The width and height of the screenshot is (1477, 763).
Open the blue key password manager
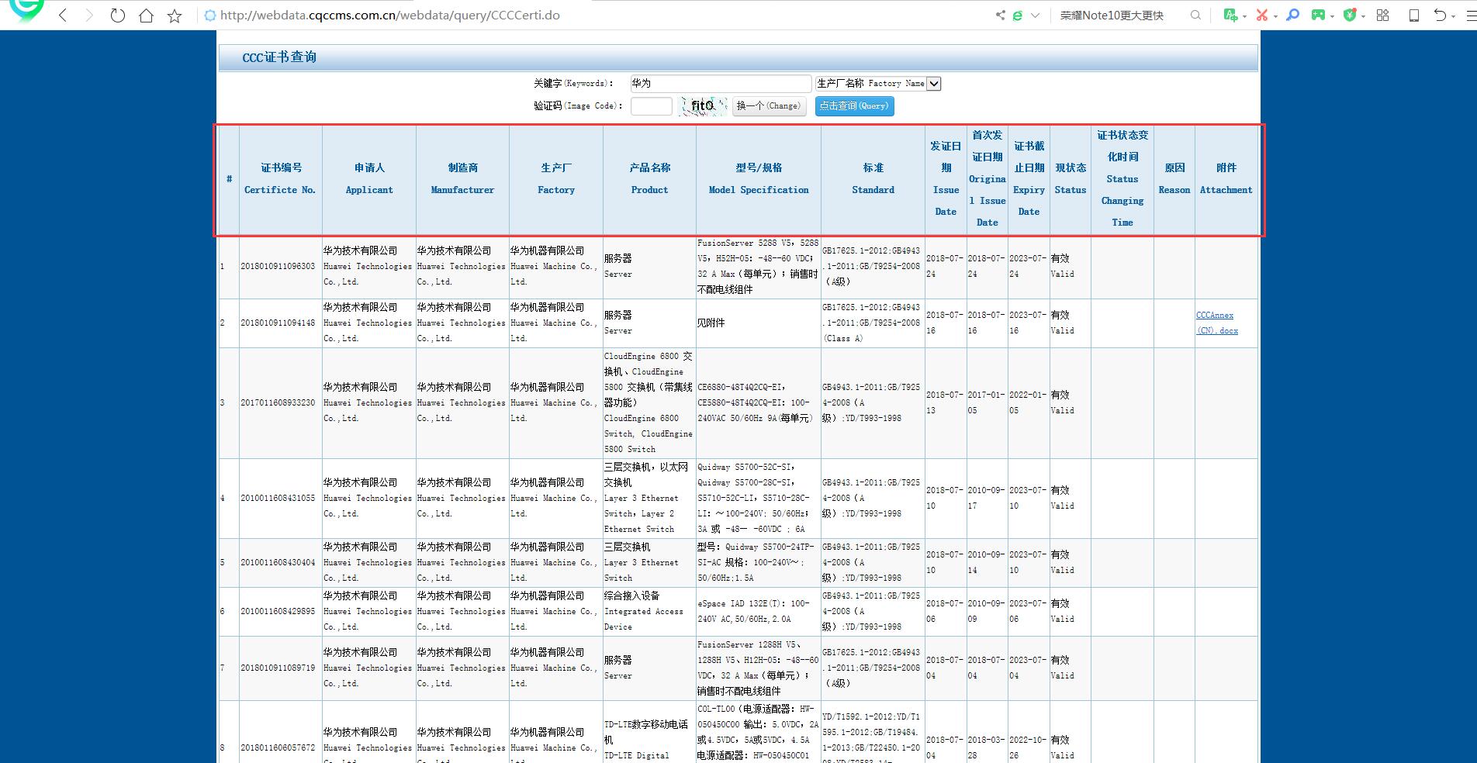click(1292, 16)
